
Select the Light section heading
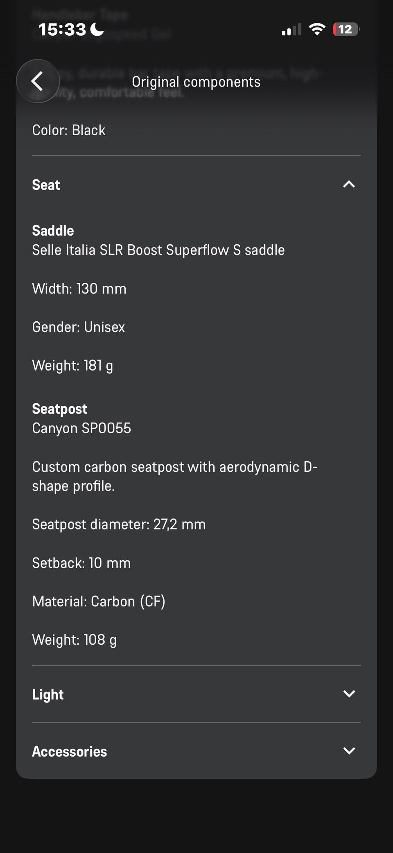48,694
